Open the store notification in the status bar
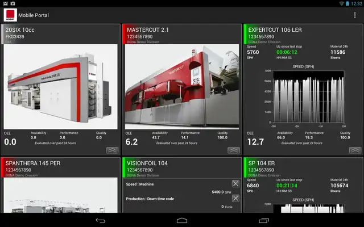The width and height of the screenshot is (364, 227). 13,3
